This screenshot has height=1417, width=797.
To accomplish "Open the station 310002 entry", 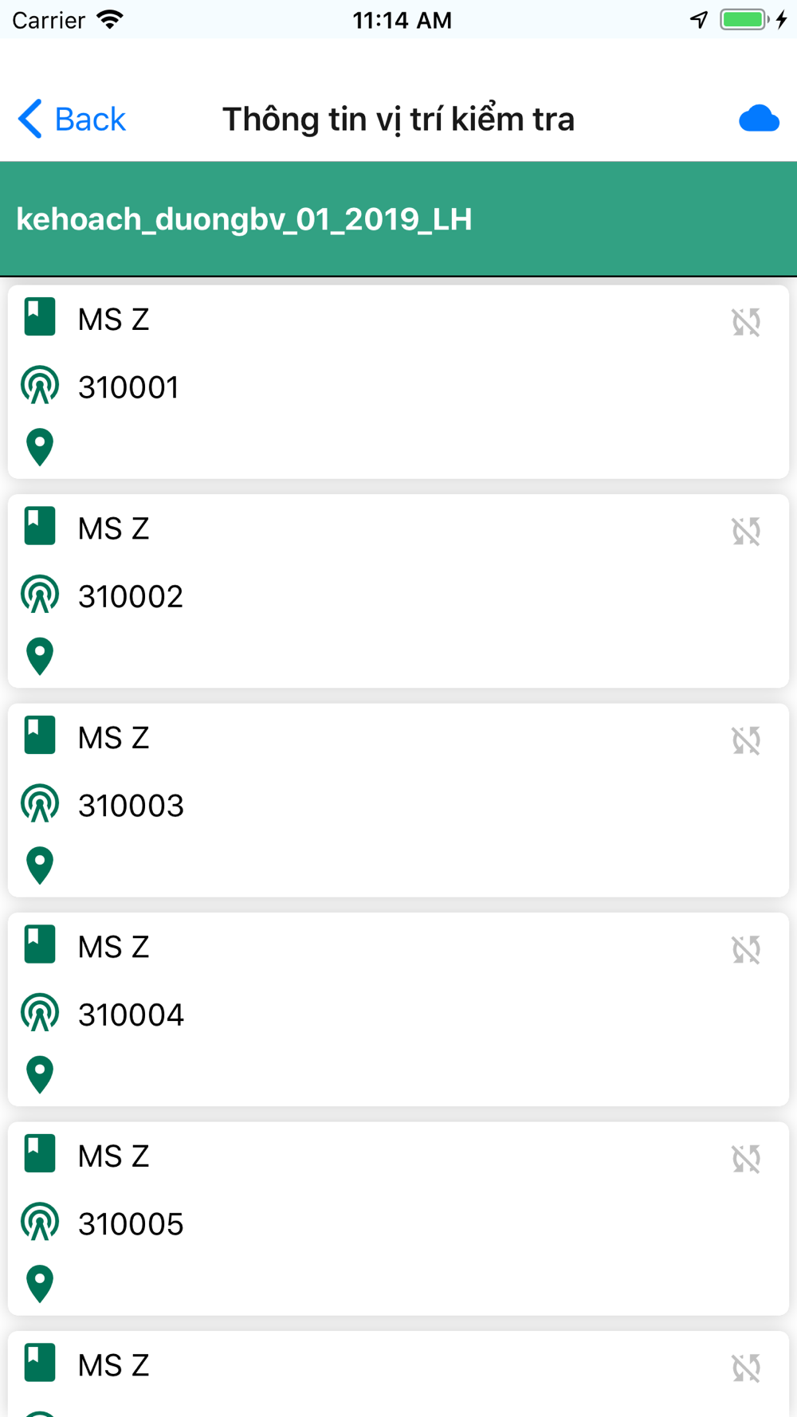I will tap(398, 591).
